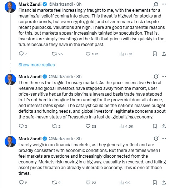Show more replies in thread

37,65
